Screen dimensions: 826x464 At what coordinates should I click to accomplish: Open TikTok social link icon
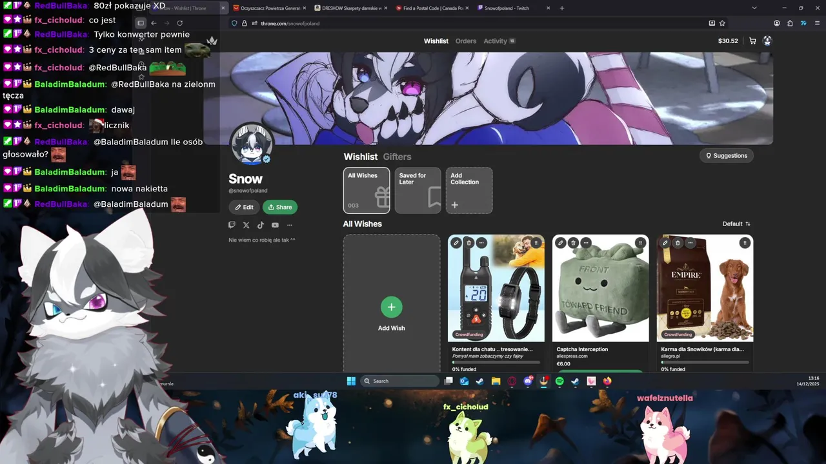261,225
